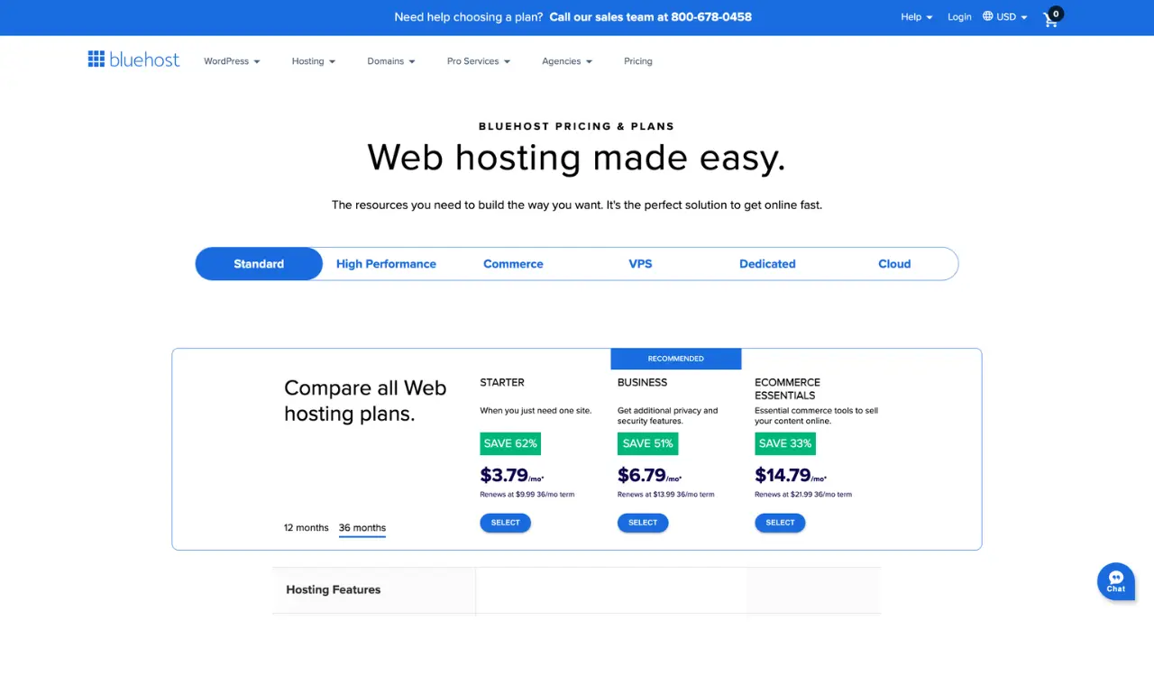
Task: Change currency from USD dropdown
Action: click(1012, 17)
